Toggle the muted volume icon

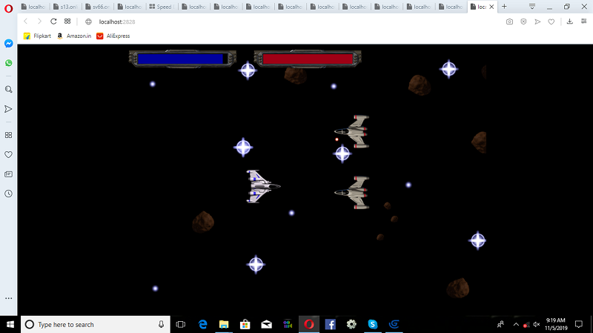point(536,324)
